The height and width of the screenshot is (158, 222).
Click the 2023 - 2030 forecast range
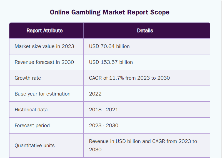pos(104,126)
